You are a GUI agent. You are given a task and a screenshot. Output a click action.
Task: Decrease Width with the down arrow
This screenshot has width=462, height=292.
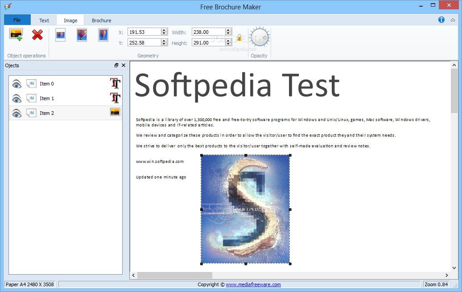click(x=228, y=33)
